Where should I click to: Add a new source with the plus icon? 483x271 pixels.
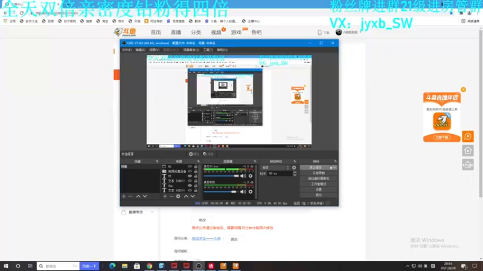click(165, 196)
